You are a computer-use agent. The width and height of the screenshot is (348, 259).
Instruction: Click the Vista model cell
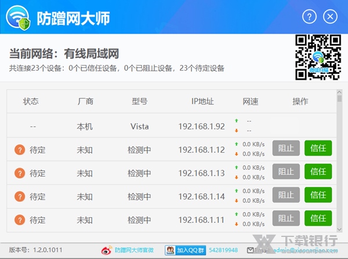[140, 127]
